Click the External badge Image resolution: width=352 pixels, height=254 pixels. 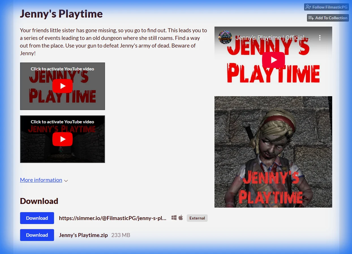coord(197,218)
